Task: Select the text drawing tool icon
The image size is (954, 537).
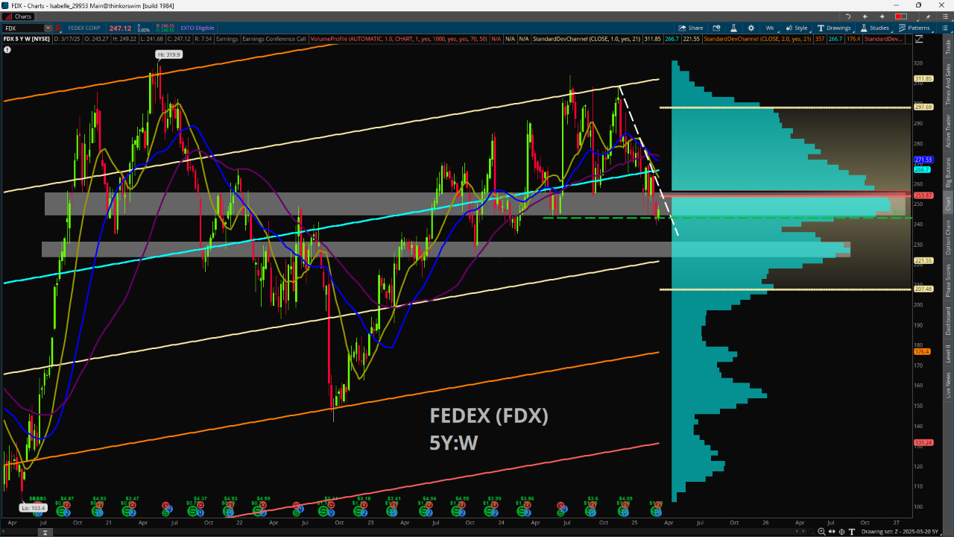Action: [x=852, y=532]
